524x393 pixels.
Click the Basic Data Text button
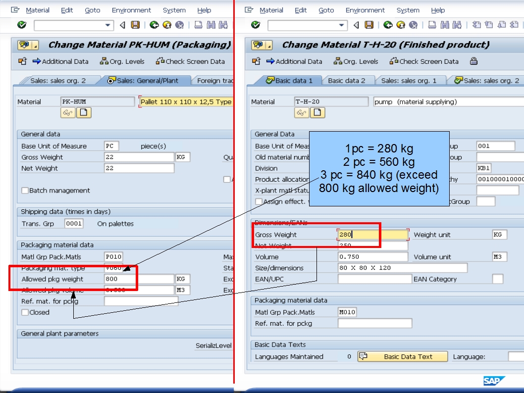(402, 356)
